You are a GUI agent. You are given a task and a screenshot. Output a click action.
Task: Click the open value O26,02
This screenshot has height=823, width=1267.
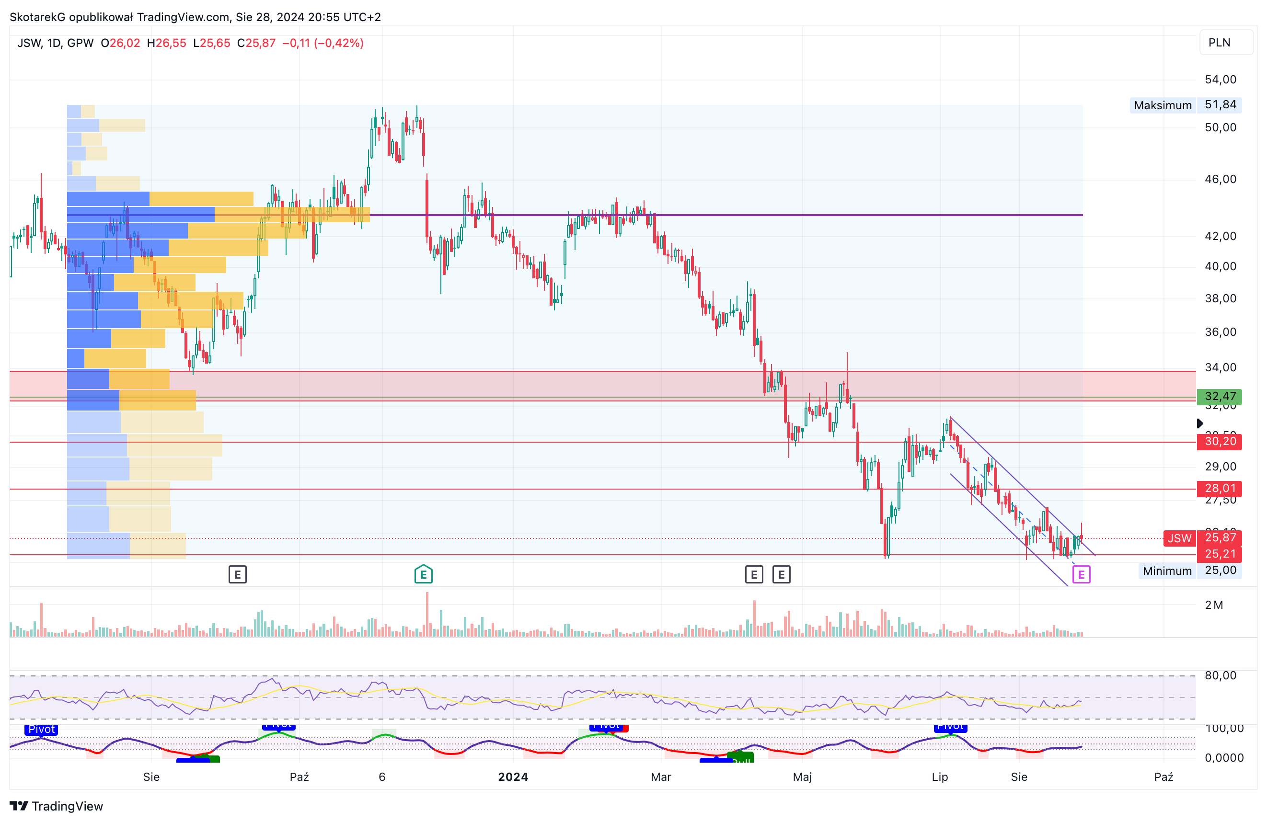[x=120, y=43]
